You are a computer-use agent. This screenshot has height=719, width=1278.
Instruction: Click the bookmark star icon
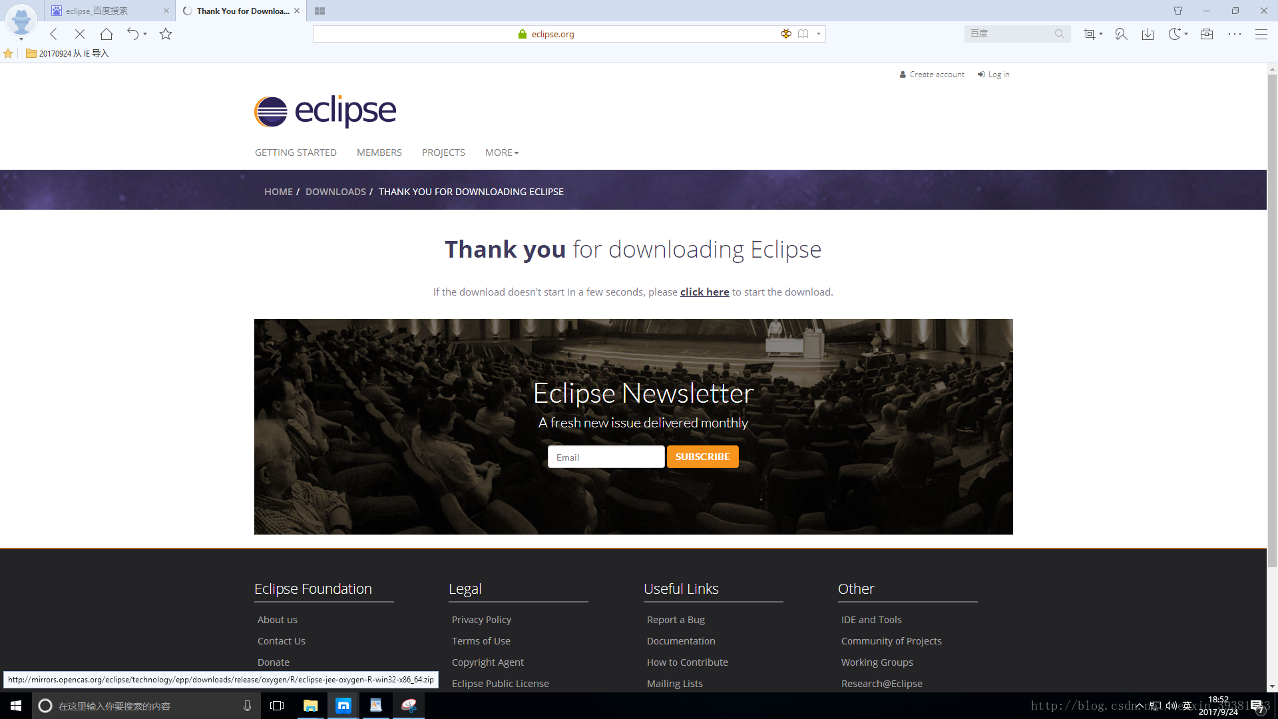pos(166,34)
